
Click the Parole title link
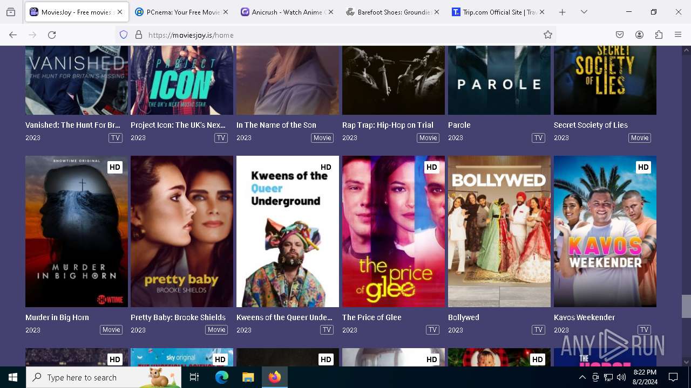[x=459, y=125]
